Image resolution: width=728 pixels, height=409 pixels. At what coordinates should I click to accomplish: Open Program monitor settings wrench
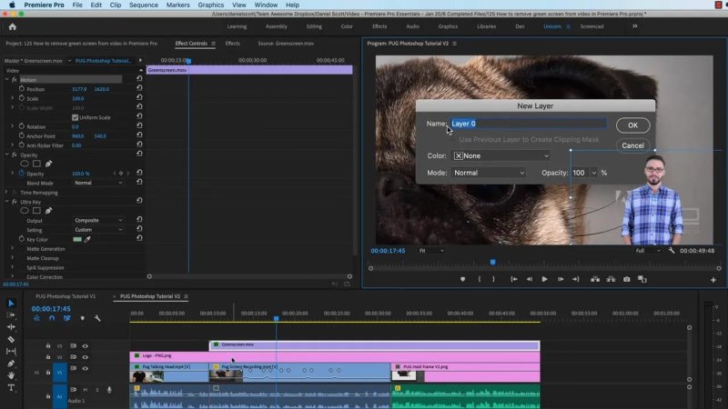672,251
